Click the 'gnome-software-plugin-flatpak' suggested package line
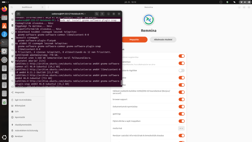252x142 pixels. click(x=37, y=41)
